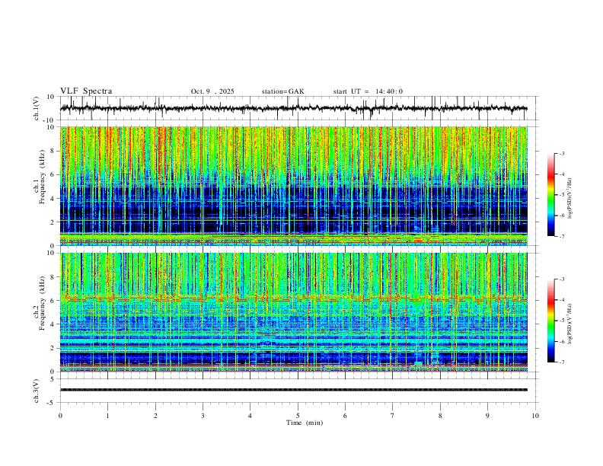The image size is (603, 466).
Task: Click the "ch.3(V)" axis label
Action: coord(37,391)
